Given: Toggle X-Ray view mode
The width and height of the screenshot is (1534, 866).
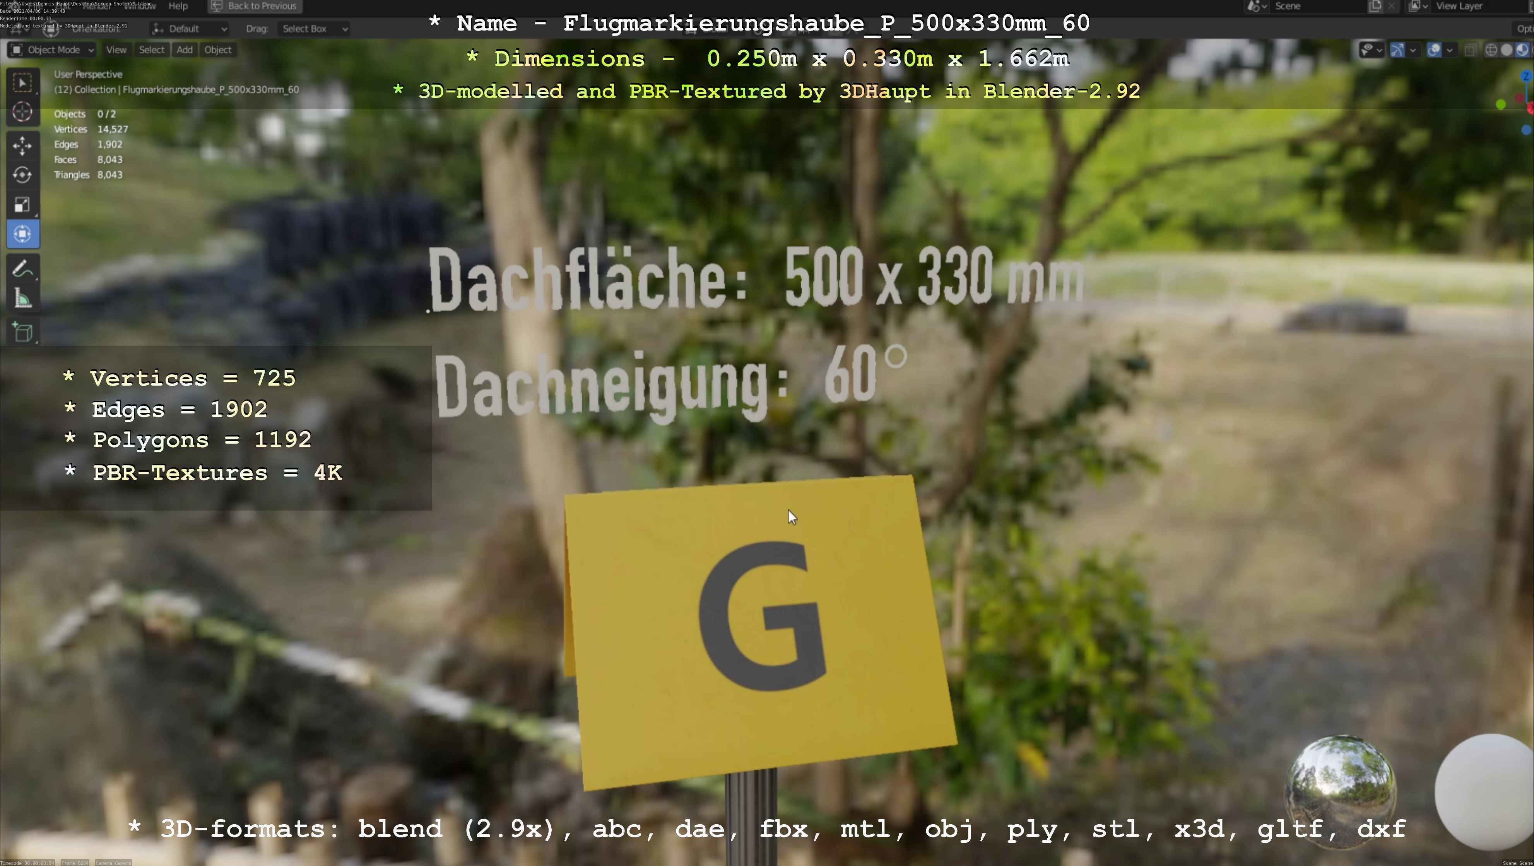Looking at the screenshot, I should click(1470, 50).
